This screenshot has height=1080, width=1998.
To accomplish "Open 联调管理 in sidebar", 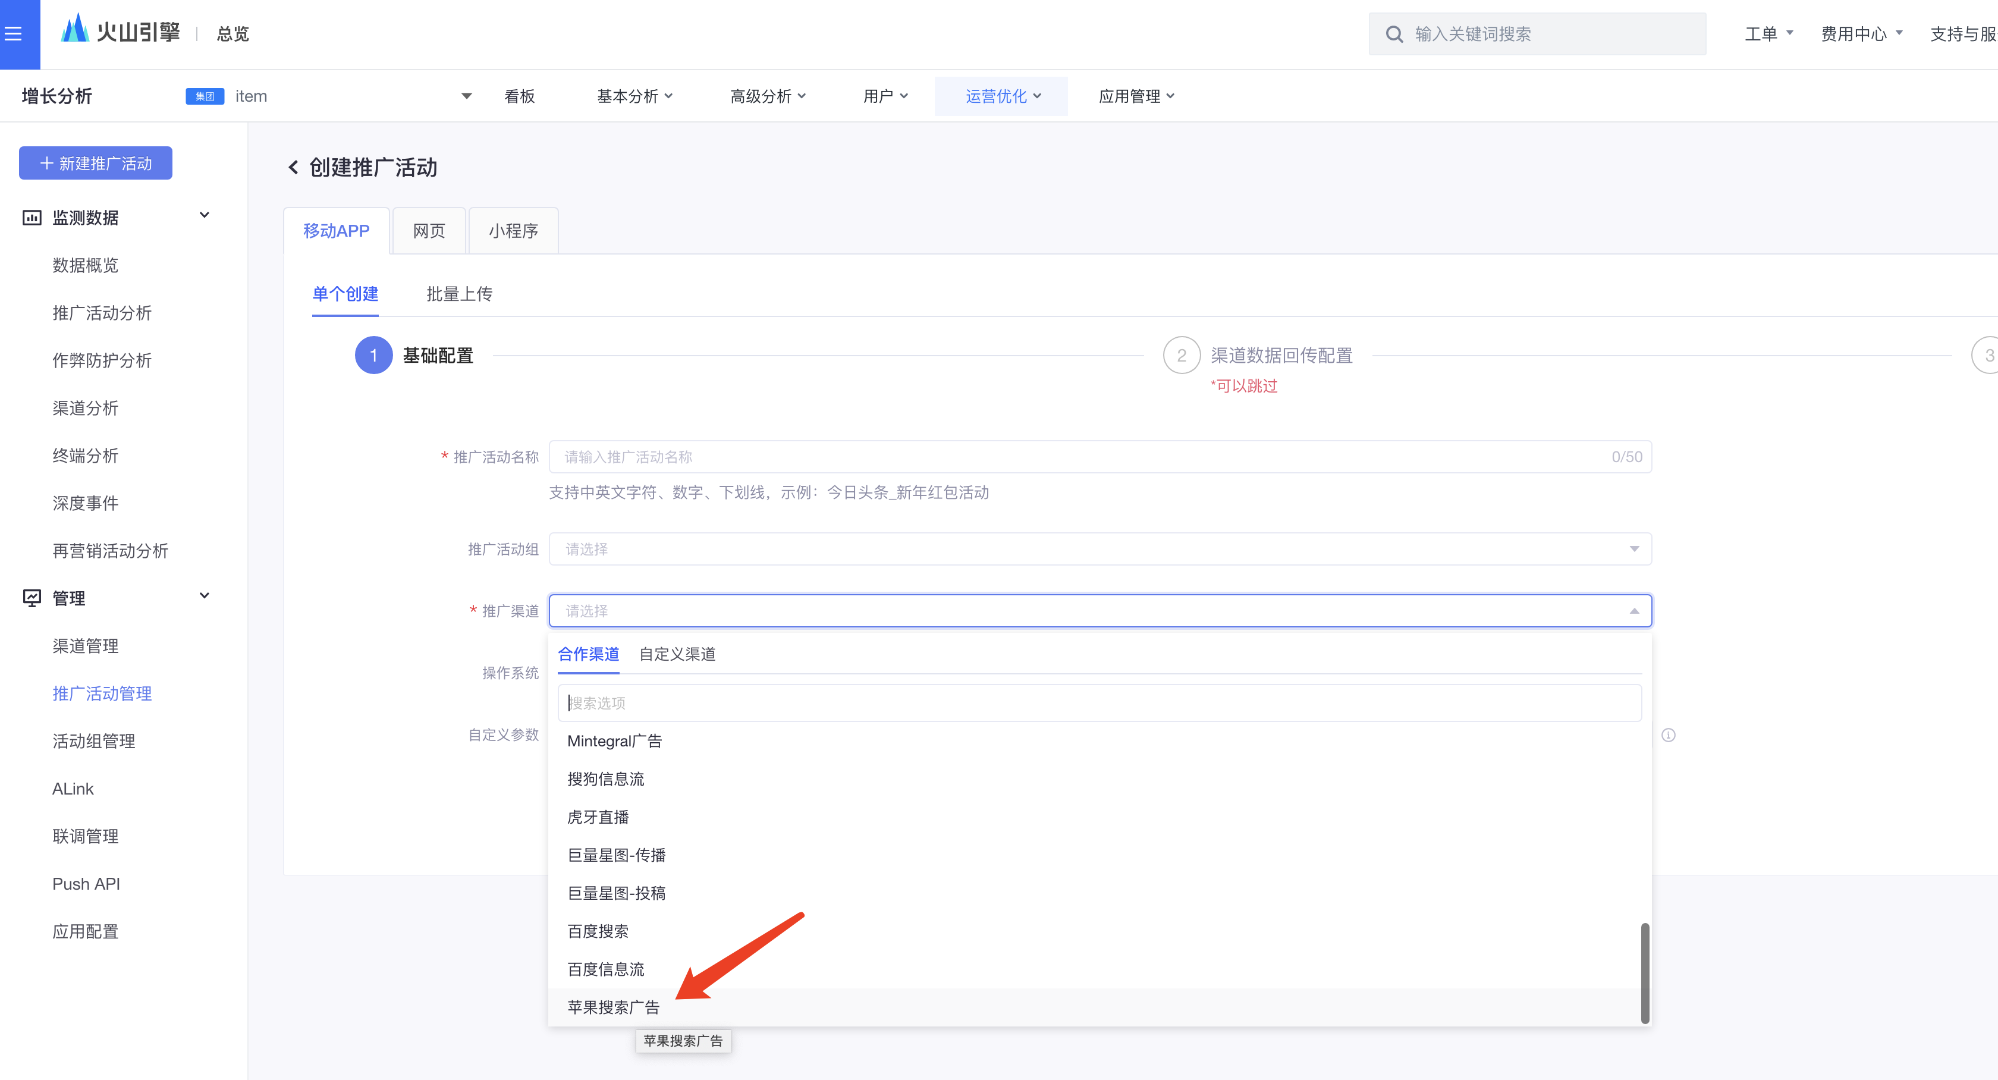I will pos(85,836).
